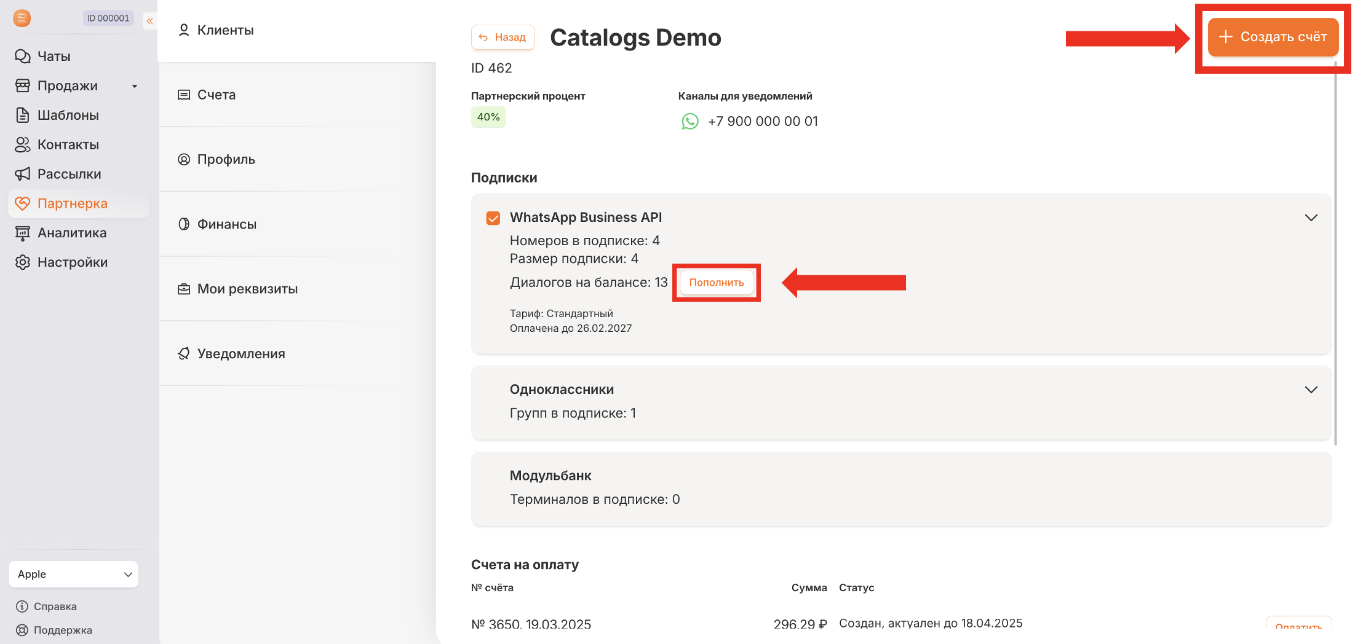Screen dimensions: 1363x644
Task: Open Settings gear icon in sidebar
Action: 23,262
